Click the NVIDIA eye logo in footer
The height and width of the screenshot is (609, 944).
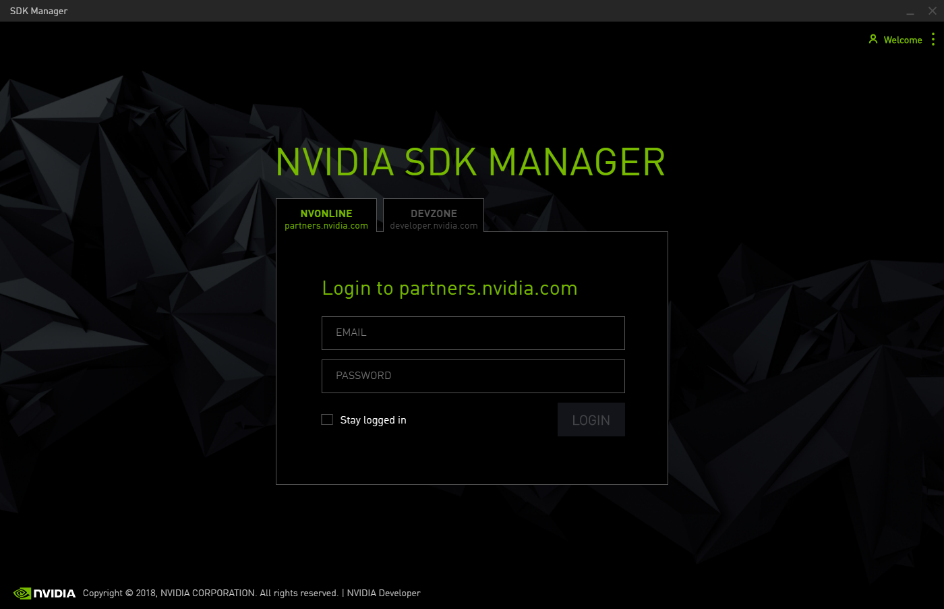pos(22,593)
